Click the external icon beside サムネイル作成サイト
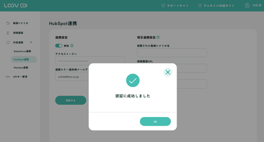Image resolution: width=264 pixels, height=142 pixels. 200,5
